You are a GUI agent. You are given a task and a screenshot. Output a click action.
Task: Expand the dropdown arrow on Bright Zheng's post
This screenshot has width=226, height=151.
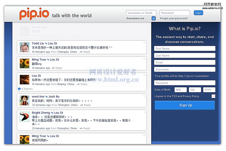pos(144,112)
